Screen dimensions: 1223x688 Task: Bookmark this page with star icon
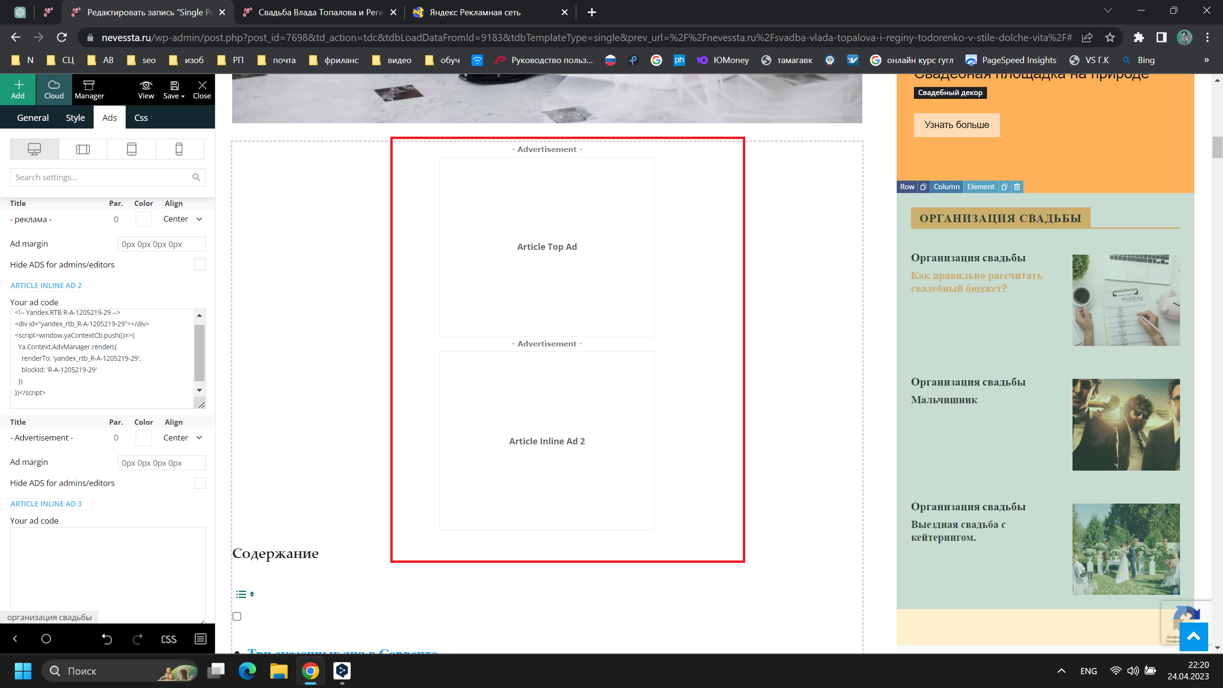1110,37
